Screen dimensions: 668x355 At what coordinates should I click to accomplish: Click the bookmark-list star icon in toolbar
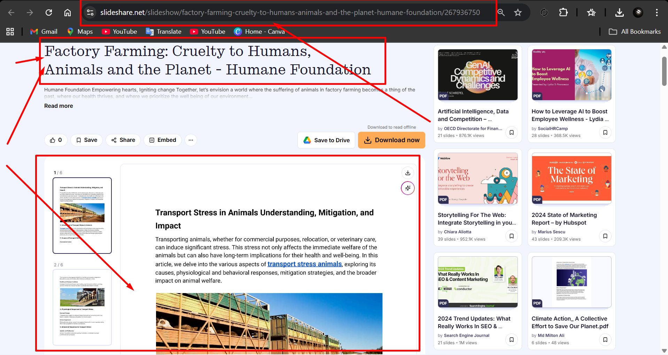pyautogui.click(x=591, y=13)
